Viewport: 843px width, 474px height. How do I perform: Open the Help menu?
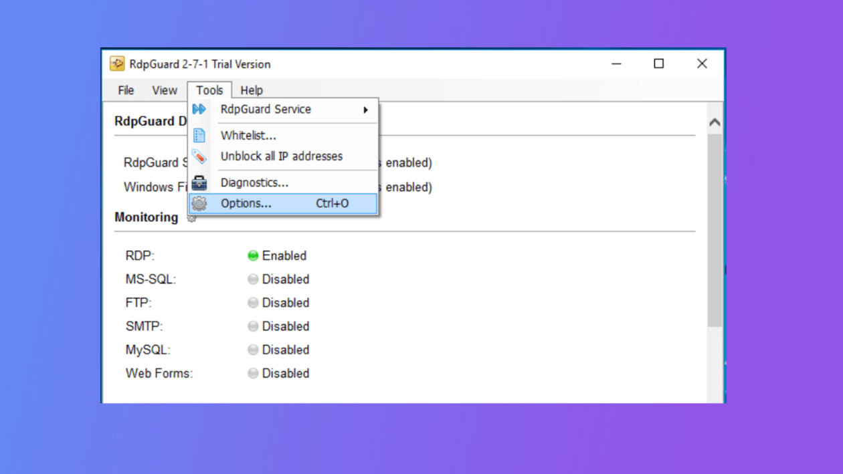point(252,90)
